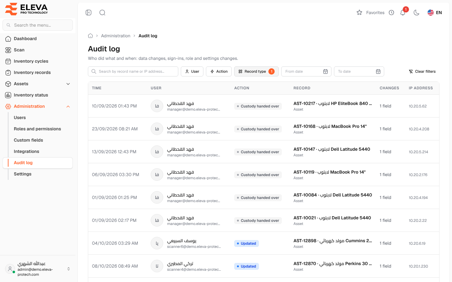Open language selector EN flag
The width and height of the screenshot is (452, 282).
(435, 13)
